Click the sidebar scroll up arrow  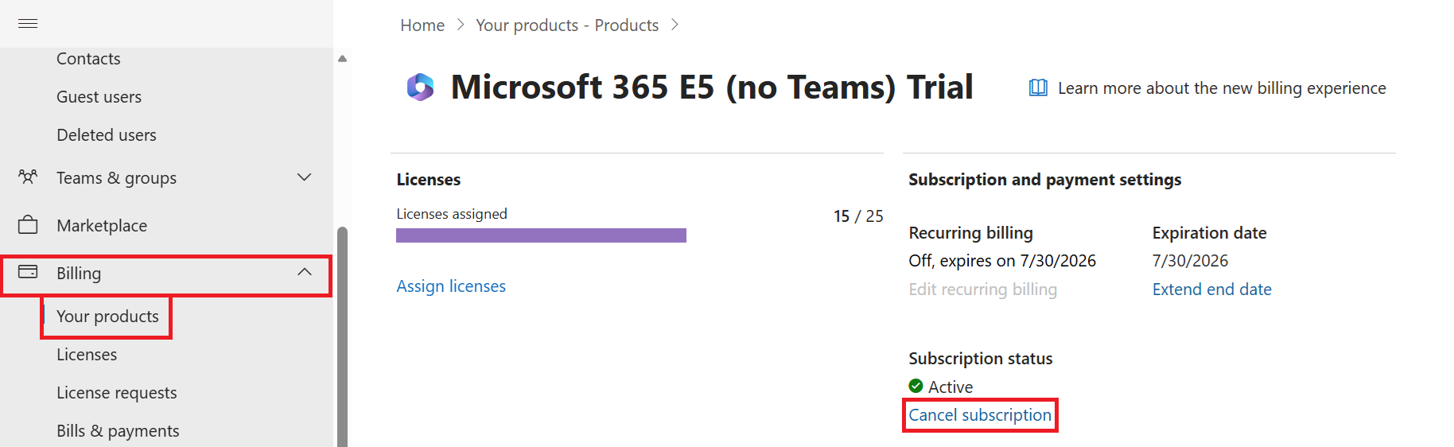pos(343,59)
